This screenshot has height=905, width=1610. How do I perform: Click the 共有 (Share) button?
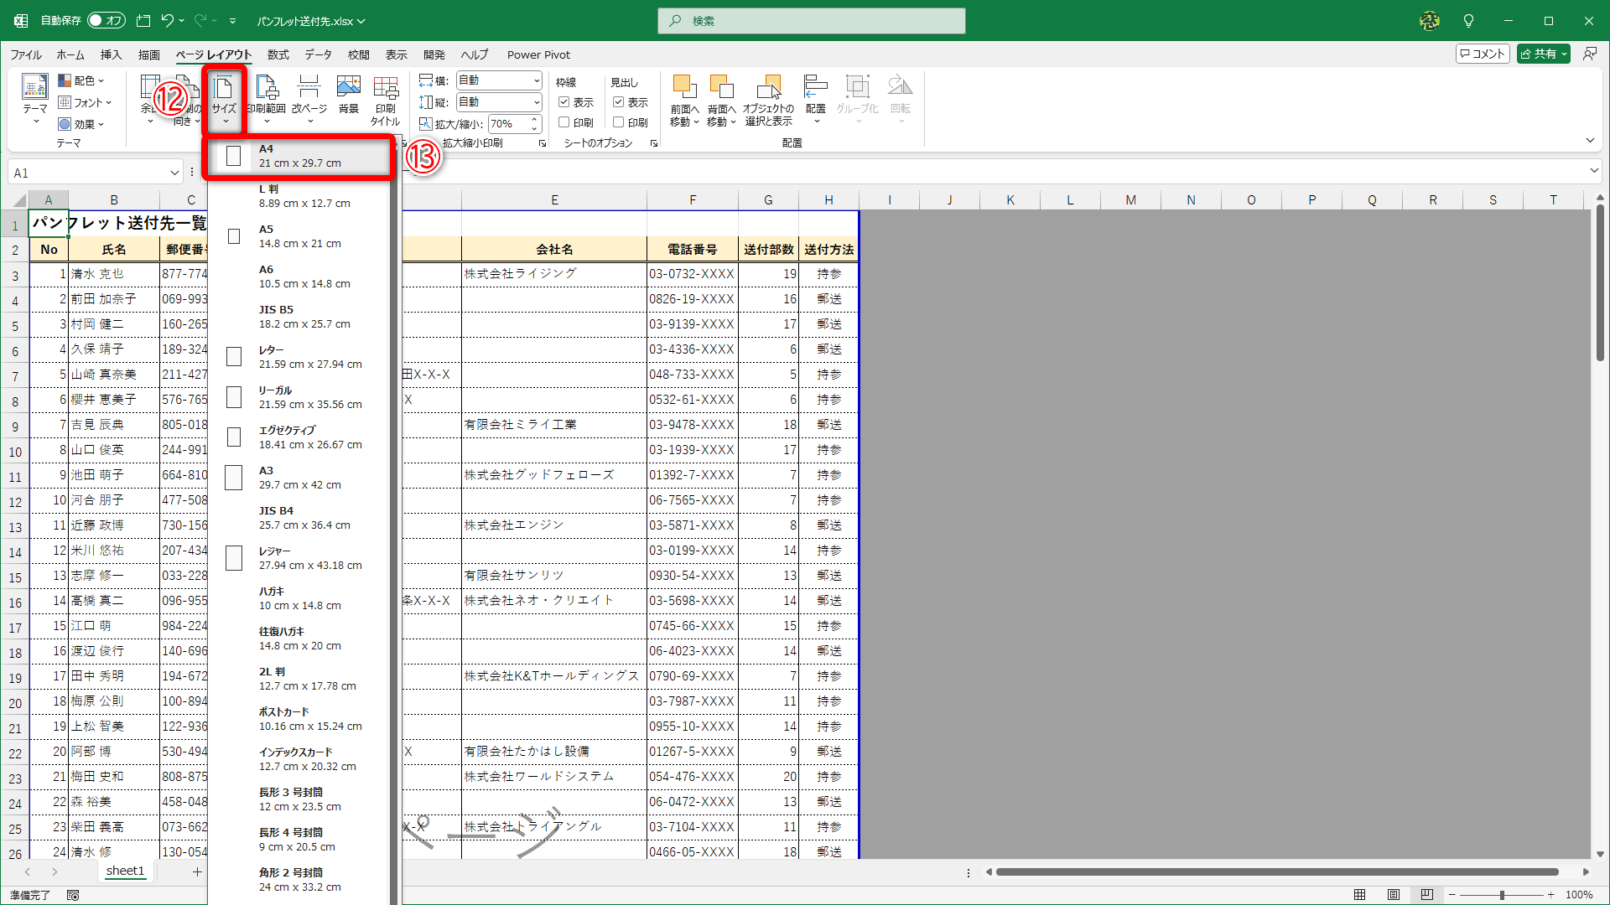pyautogui.click(x=1543, y=53)
